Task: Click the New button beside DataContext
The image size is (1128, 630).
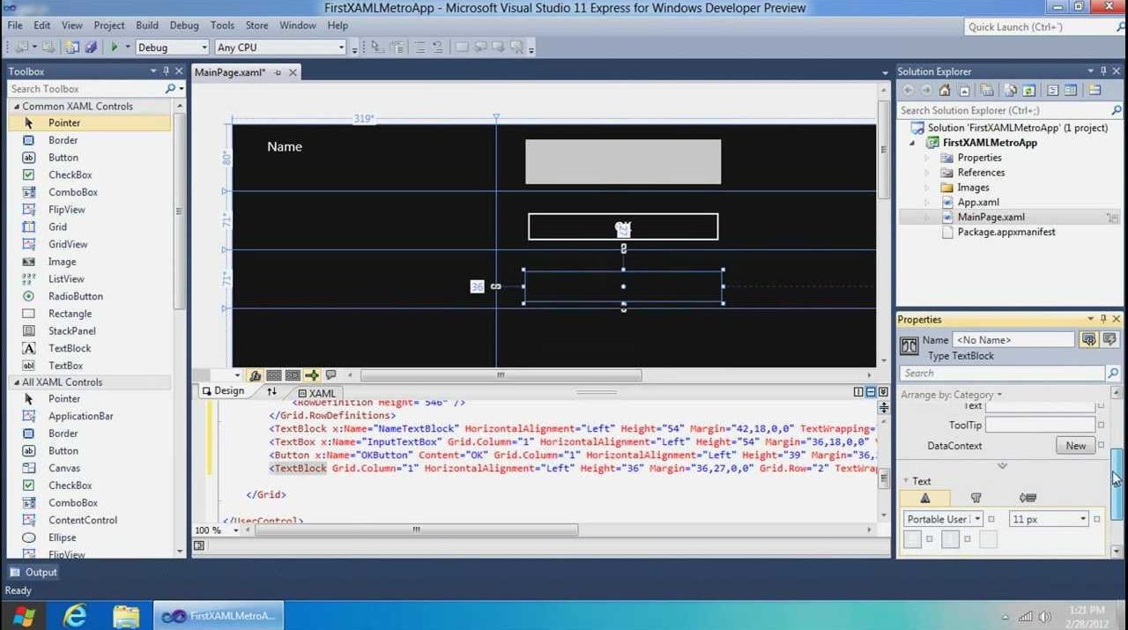Action: 1075,446
